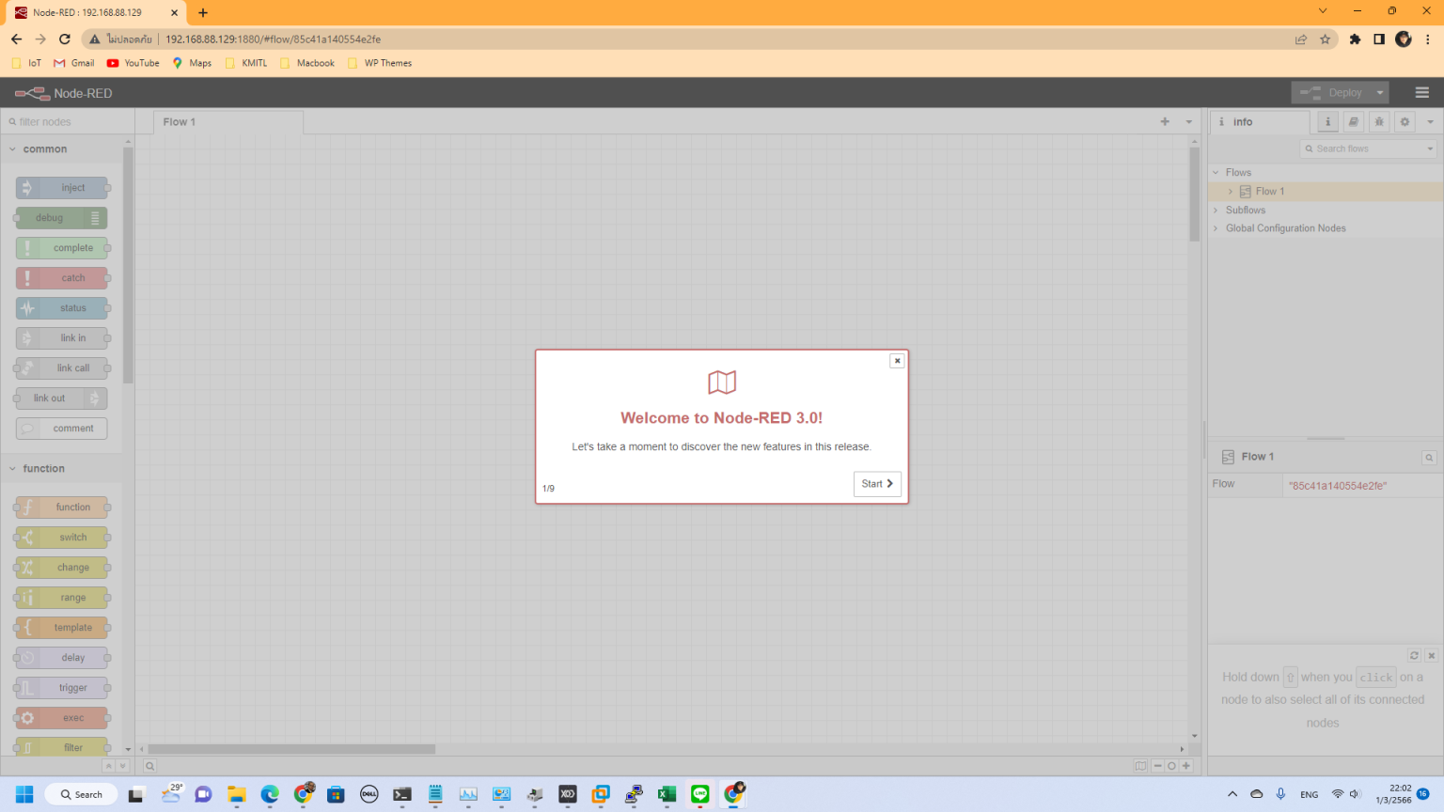
Task: Open the main menu hamburger icon
Action: click(x=1421, y=92)
